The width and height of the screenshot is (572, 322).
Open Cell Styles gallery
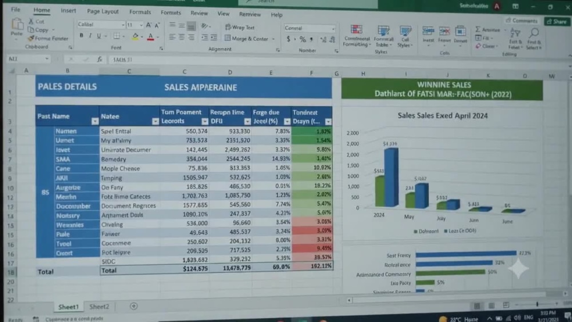405,37
